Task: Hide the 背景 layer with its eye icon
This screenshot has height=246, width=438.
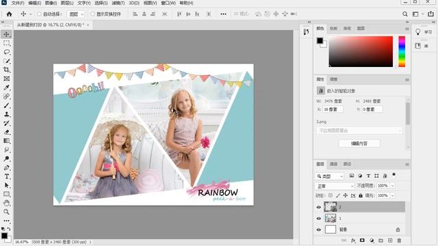Action: point(318,230)
